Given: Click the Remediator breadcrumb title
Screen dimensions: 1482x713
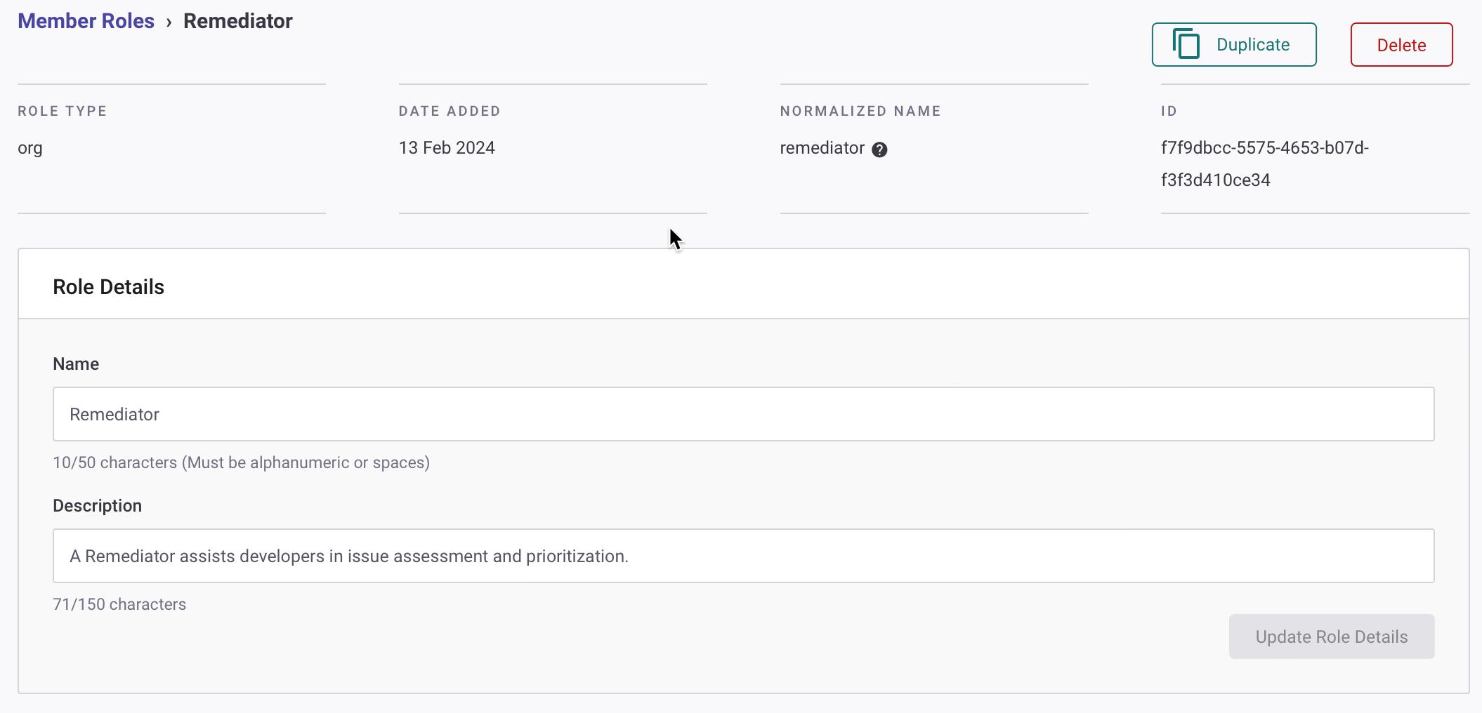Looking at the screenshot, I should 237,21.
